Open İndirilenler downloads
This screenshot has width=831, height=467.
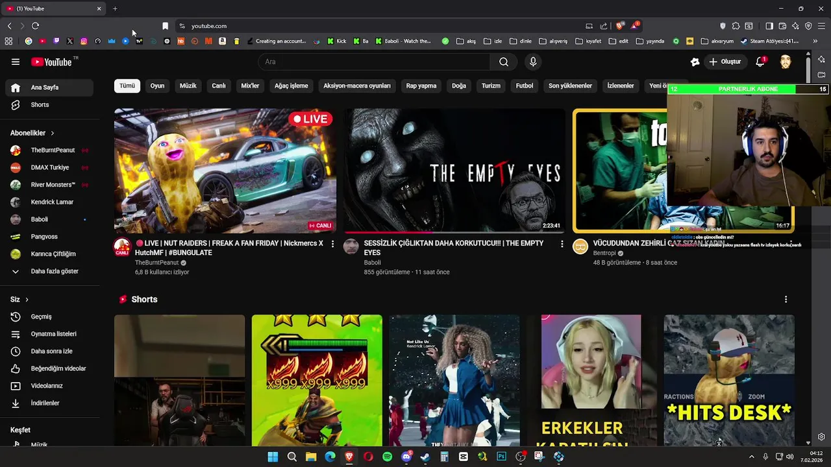(x=49, y=403)
